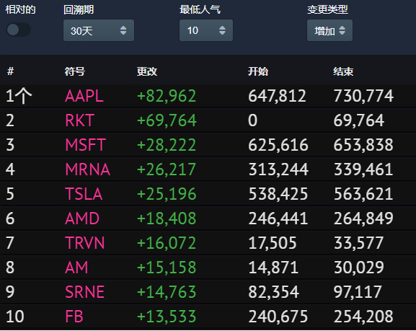Click the 538,425 start value
The width and height of the screenshot is (416, 331).
278,194
